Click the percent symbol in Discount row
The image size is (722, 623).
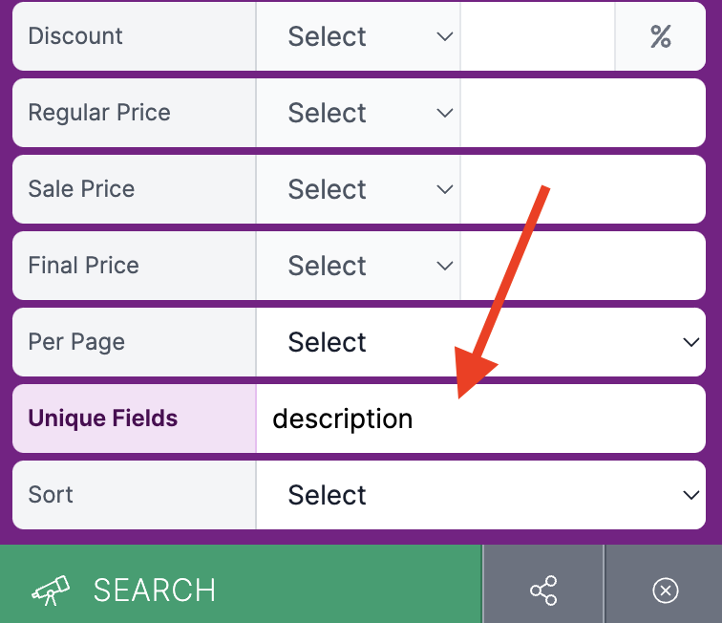660,36
